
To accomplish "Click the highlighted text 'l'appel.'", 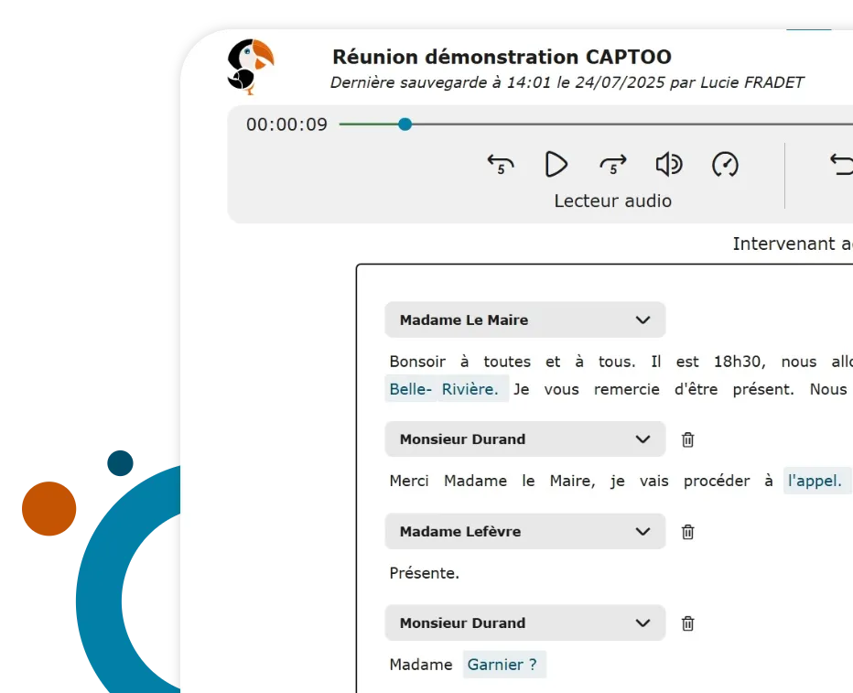I will coord(815,481).
